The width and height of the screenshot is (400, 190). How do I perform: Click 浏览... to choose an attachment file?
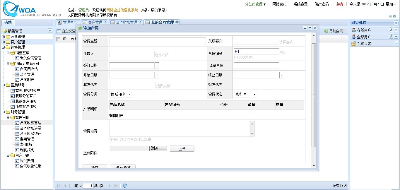tap(158, 148)
